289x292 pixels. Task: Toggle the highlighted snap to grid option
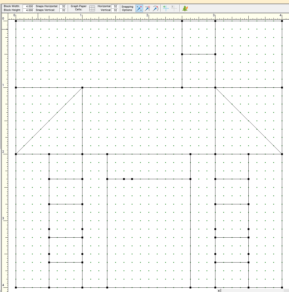click(x=139, y=8)
